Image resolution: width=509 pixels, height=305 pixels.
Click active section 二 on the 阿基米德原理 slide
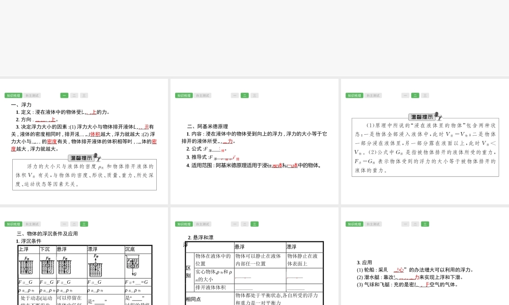pos(245,96)
